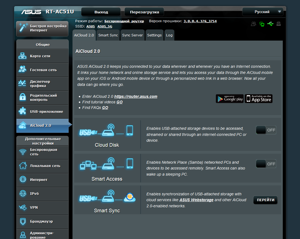This screenshot has height=239, width=300.
Task: Open the Русский language dropdown
Action: point(262,12)
